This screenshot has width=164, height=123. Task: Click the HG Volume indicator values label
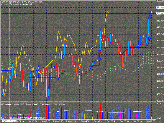(x=33, y=104)
